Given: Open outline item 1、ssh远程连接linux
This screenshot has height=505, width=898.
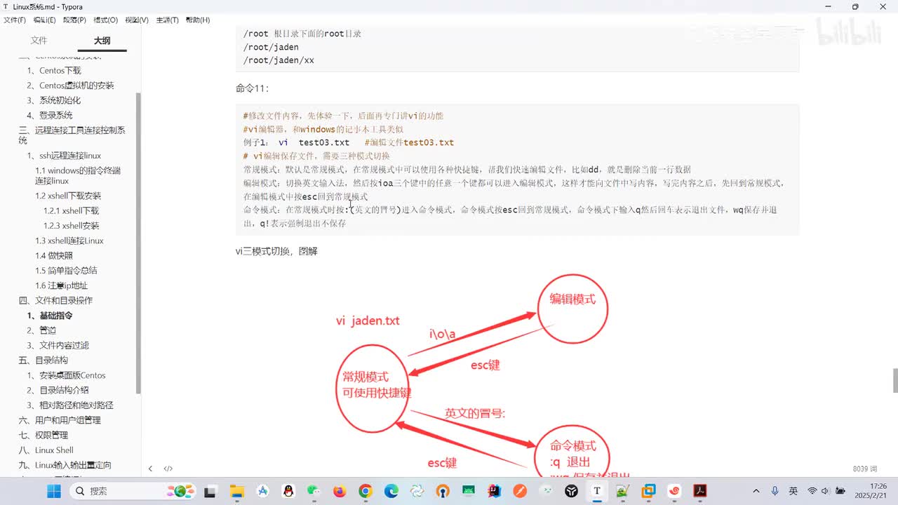Looking at the screenshot, I should coord(64,156).
